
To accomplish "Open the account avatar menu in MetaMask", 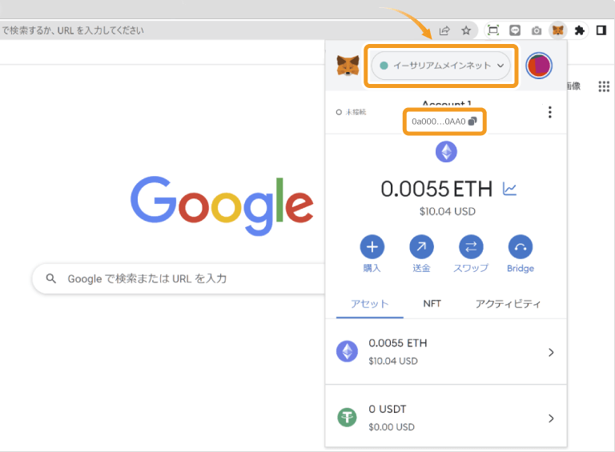I will coord(539,66).
